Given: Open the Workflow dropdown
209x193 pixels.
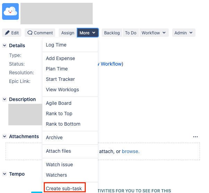Looking at the screenshot, I should tap(154, 33).
